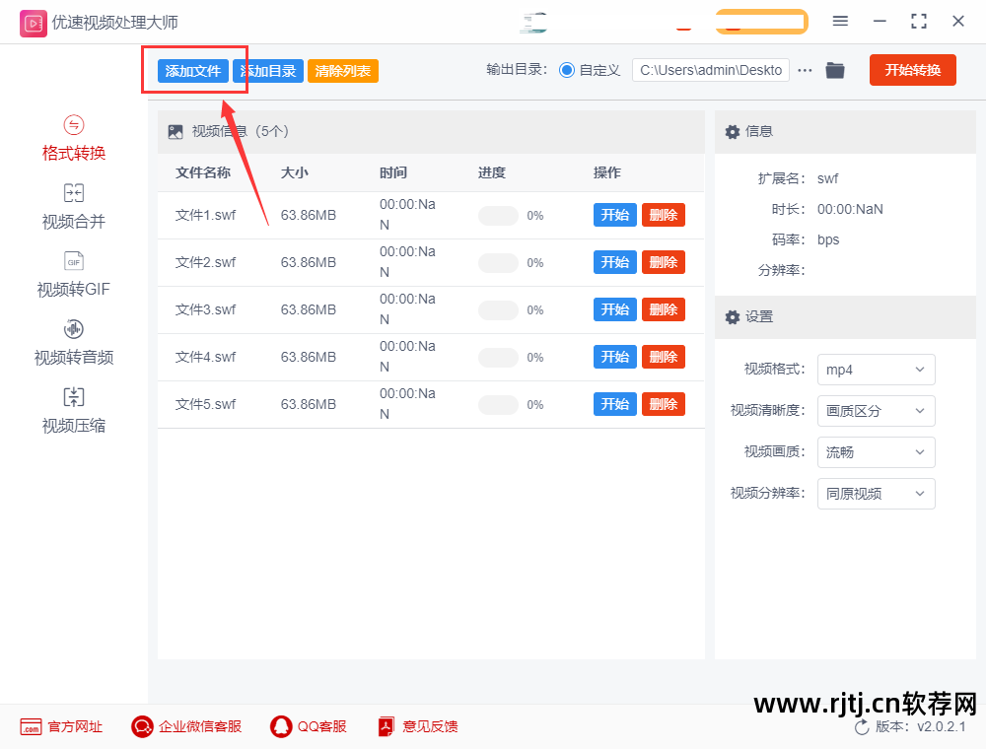
Task: Open the output folder icon
Action: [835, 70]
